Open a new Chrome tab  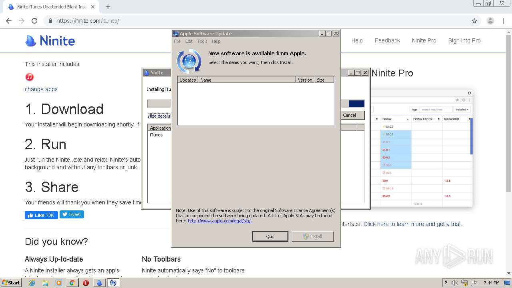coord(108,7)
